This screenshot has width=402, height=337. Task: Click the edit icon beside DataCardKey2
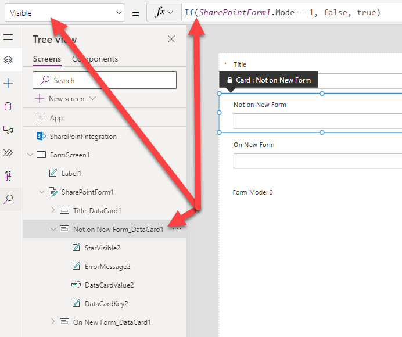(76, 303)
